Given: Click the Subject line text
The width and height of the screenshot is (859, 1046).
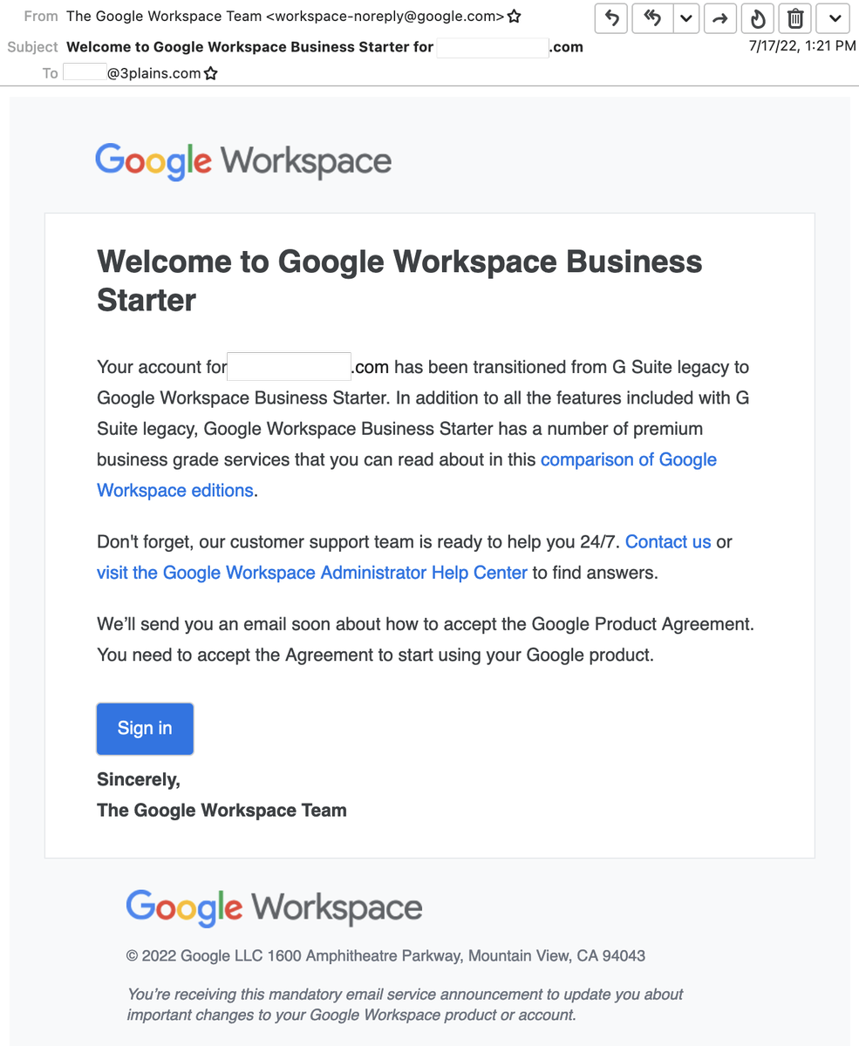Looking at the screenshot, I should (x=324, y=47).
